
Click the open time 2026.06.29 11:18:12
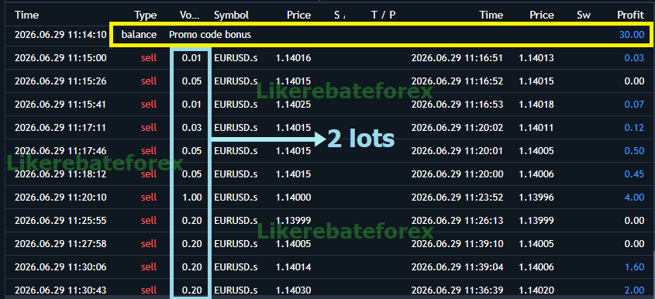[x=60, y=174]
